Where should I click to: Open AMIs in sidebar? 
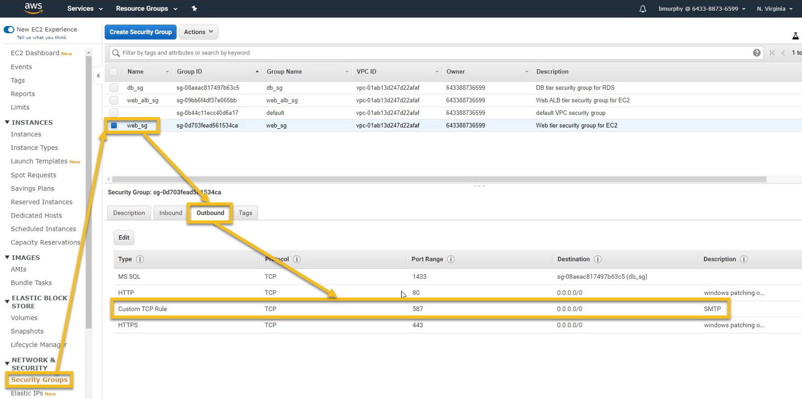[19, 269]
